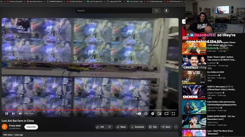
Task: Open the Rengoku Theme music mix thumbnail
Action: coord(194,48)
